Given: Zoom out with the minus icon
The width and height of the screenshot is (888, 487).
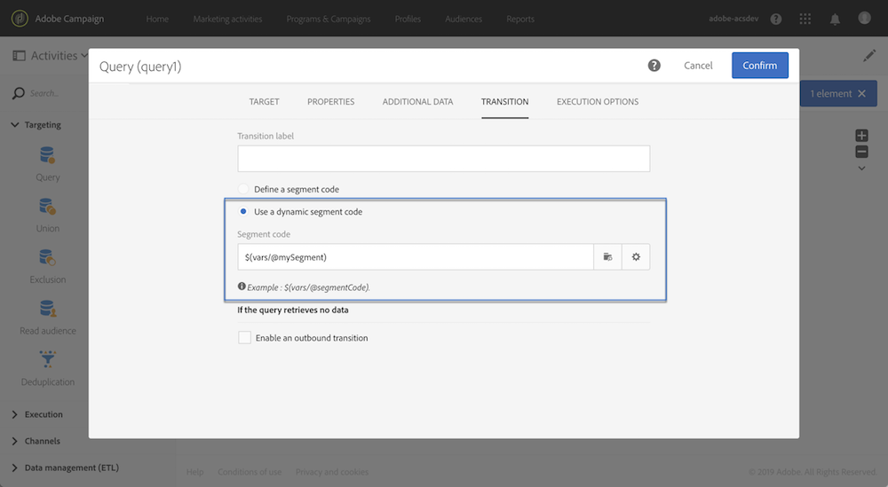Looking at the screenshot, I should [x=861, y=152].
